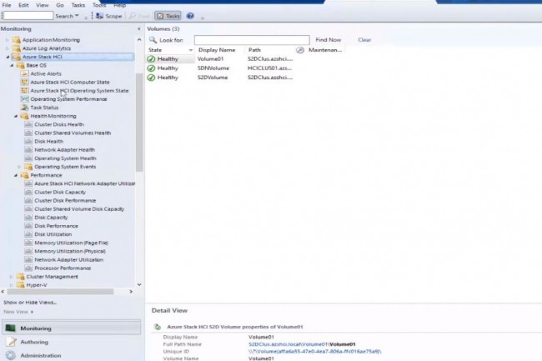Expand the Cluster Management folder
Screen dimensions: 542x361
click(12, 277)
